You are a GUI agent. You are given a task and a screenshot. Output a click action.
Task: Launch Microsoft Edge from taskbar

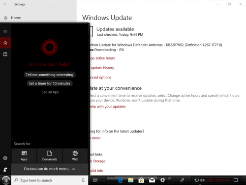pos(121,180)
